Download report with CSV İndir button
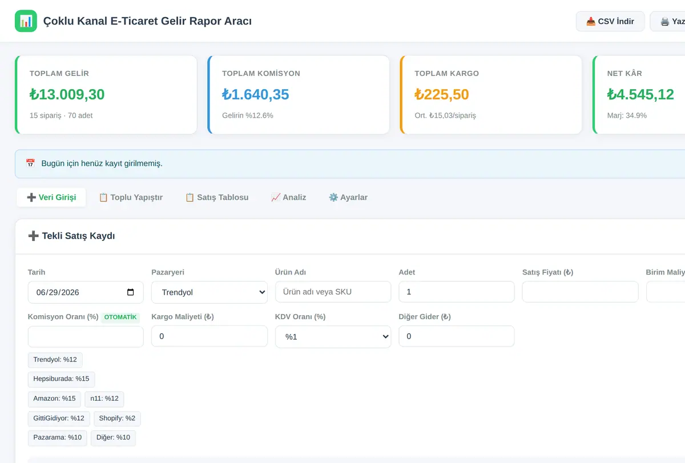Screen dimensions: 685x463 click(x=610, y=21)
